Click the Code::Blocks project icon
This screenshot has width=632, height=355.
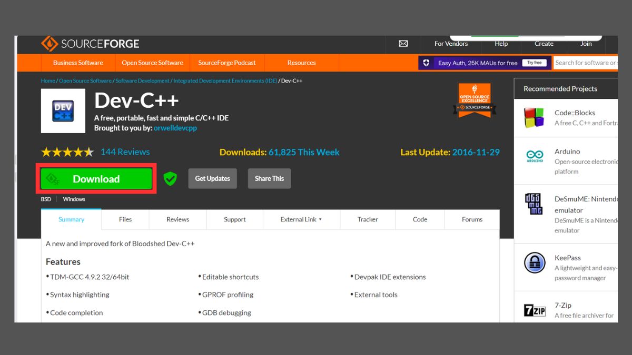click(x=534, y=117)
